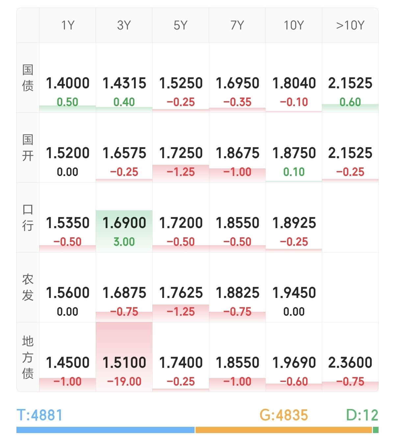Viewport: 395px width, 439px height.
Task: Click the blue segment of the ratio bar
Action: (105, 430)
